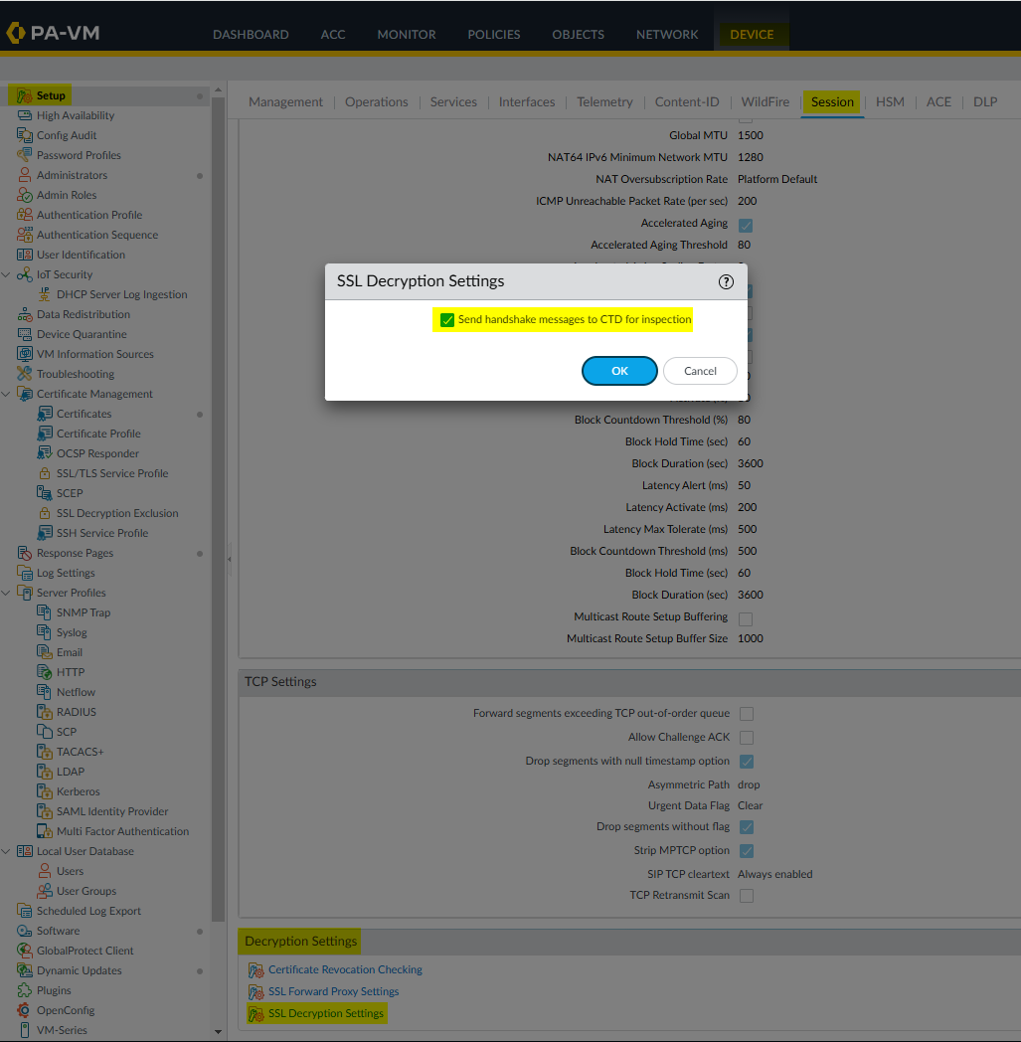Click the Log Settings icon
Screen dimensions: 1021x1042
(x=25, y=574)
